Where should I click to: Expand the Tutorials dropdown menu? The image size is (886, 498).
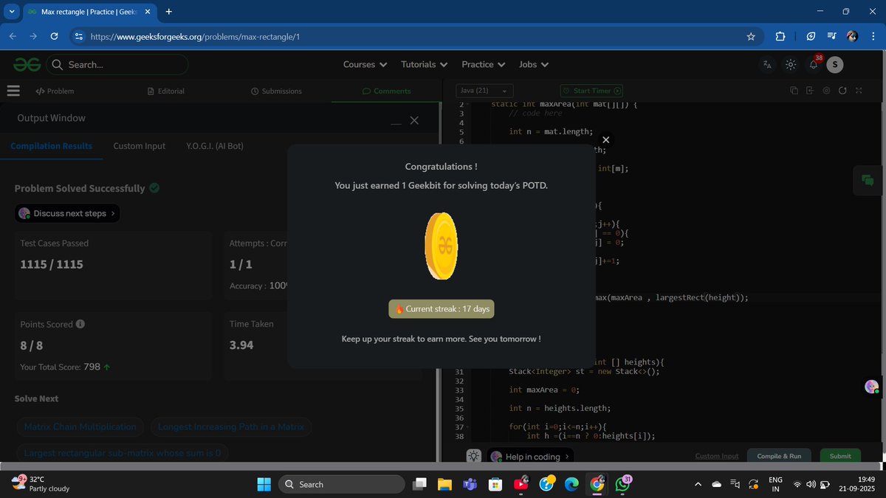point(425,65)
